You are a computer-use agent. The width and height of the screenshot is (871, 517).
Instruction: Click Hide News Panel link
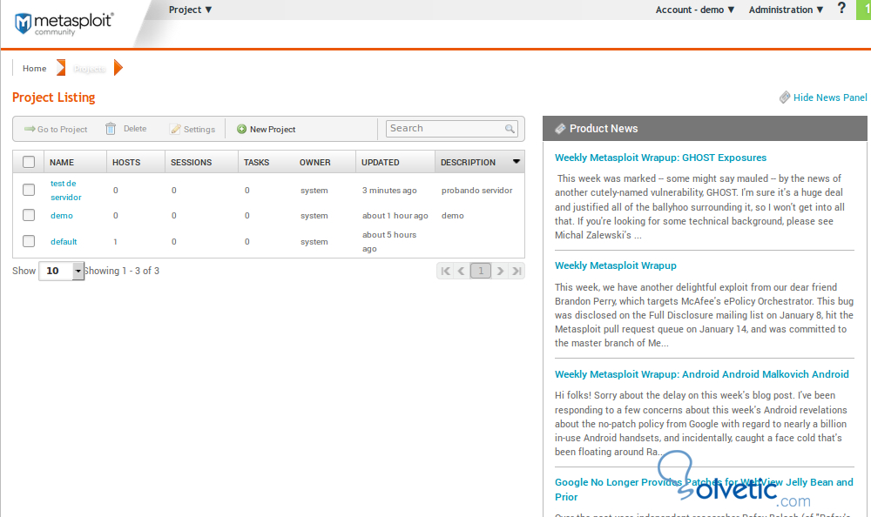point(830,97)
